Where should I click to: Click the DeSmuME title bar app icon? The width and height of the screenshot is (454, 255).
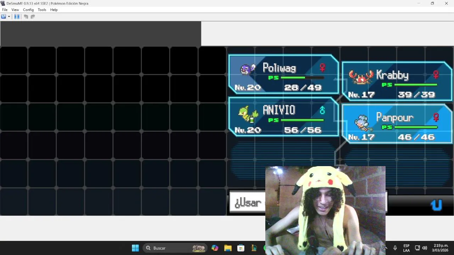pyautogui.click(x=3, y=3)
